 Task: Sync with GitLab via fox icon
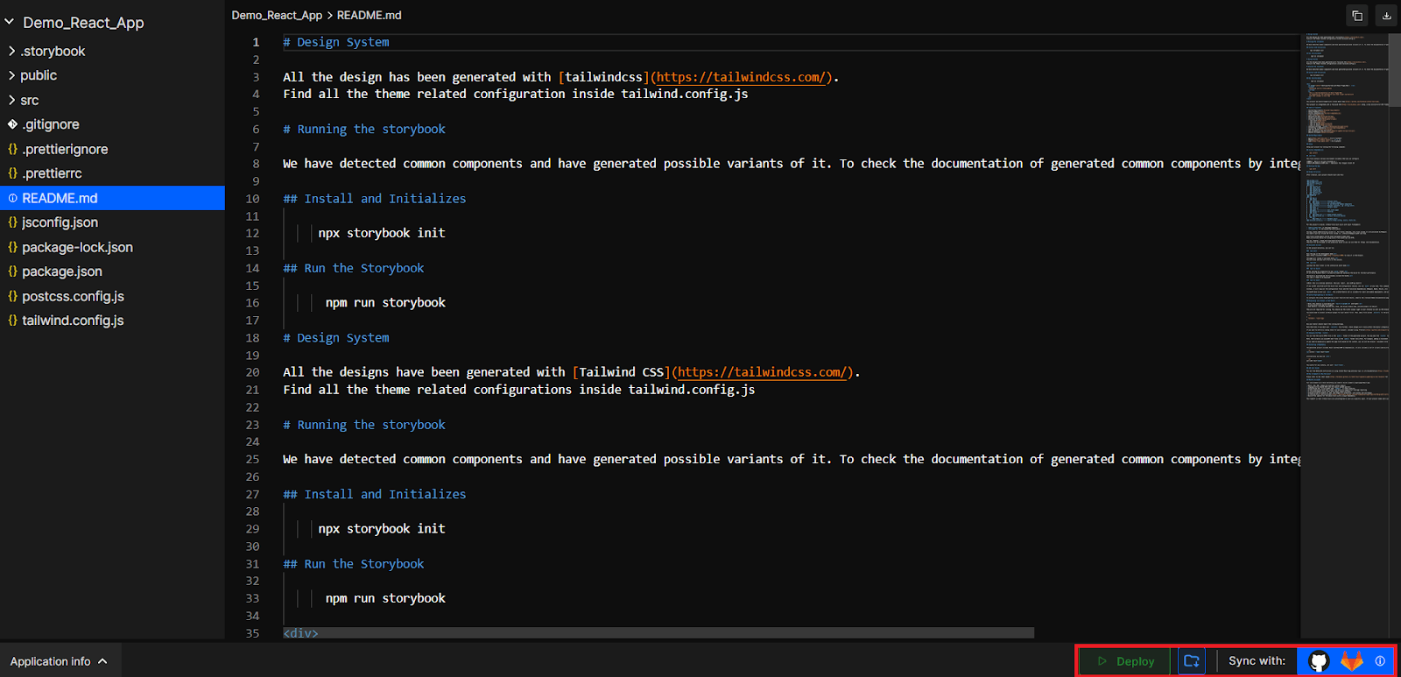click(1352, 661)
